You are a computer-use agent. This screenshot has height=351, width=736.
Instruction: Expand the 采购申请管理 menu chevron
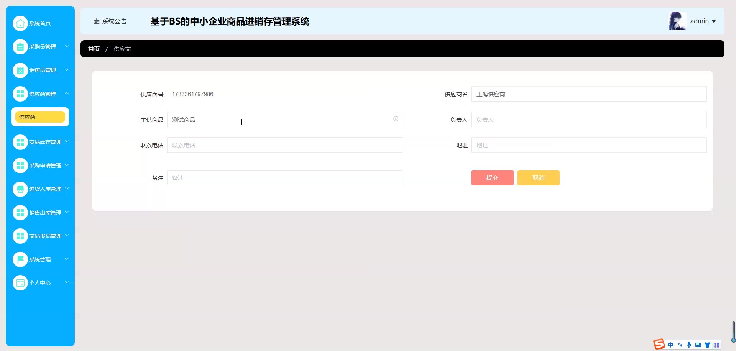pos(67,165)
